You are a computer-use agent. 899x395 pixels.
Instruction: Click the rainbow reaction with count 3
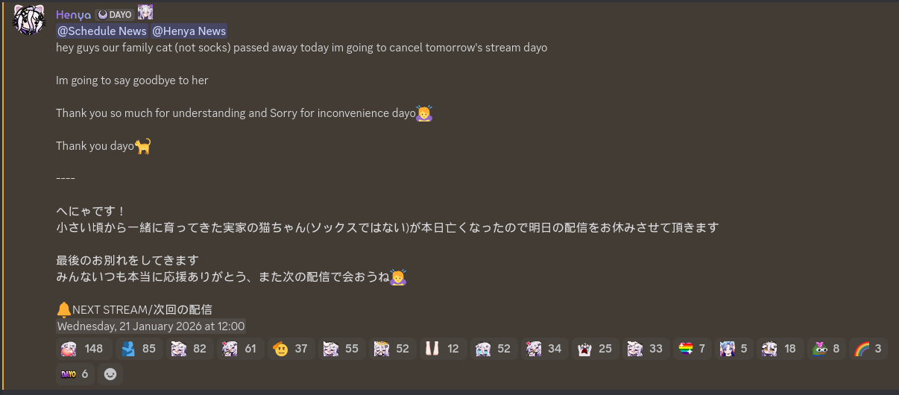pos(868,349)
